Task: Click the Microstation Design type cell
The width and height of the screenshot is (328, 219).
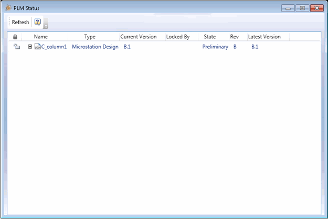Action: [95, 47]
